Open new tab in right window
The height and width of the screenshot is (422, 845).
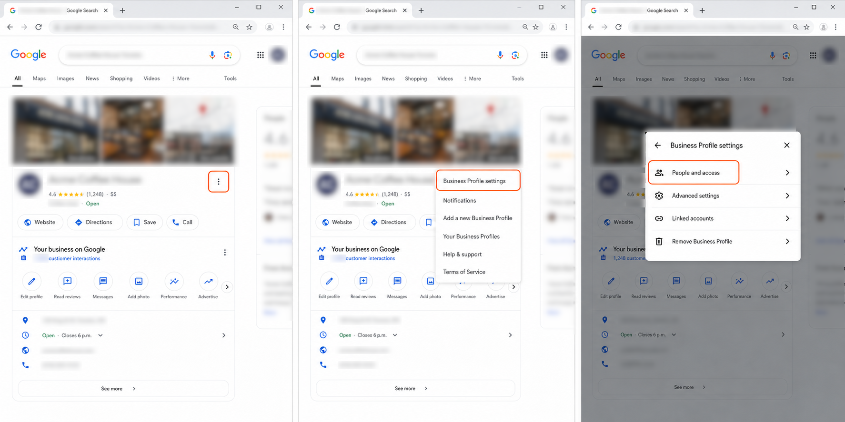702,10
